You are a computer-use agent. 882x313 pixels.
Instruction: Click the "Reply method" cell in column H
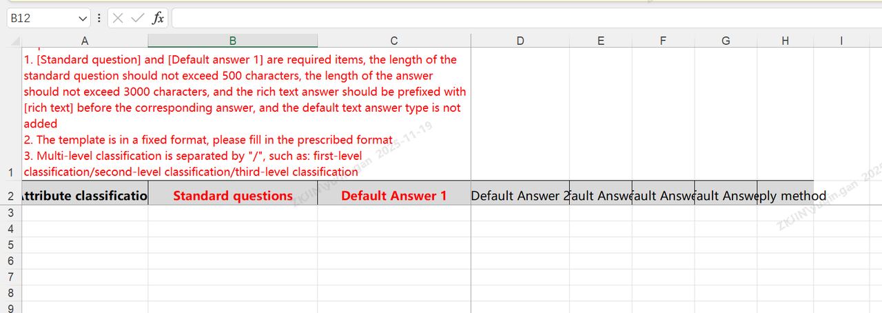point(785,196)
